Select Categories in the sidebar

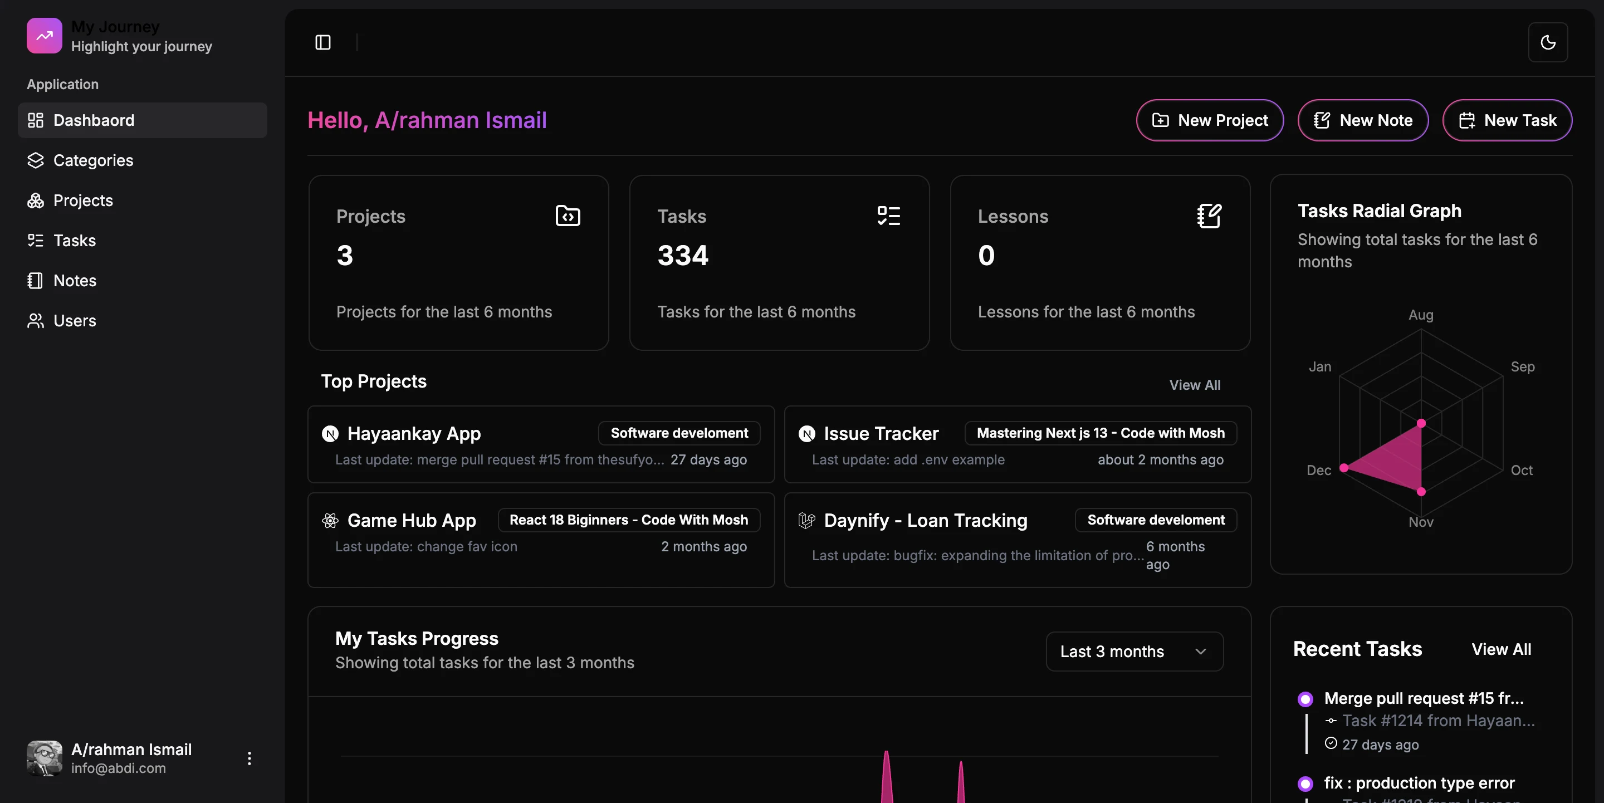94,160
